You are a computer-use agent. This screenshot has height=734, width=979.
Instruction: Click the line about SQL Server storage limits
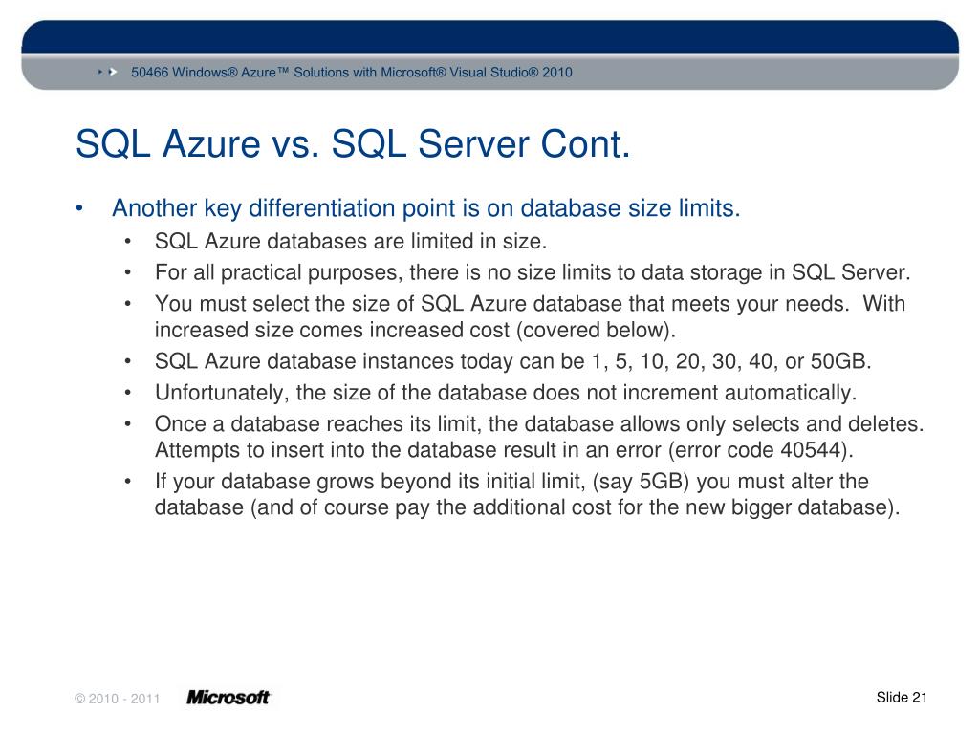(533, 272)
